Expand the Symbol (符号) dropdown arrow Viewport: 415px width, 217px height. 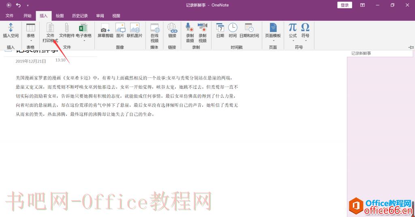306,41
